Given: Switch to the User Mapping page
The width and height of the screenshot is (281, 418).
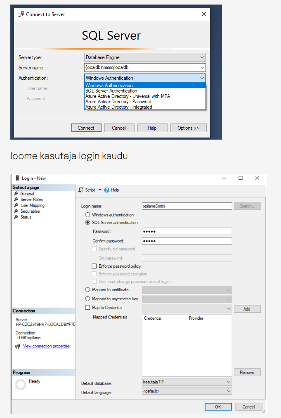Looking at the screenshot, I should click(32, 205).
